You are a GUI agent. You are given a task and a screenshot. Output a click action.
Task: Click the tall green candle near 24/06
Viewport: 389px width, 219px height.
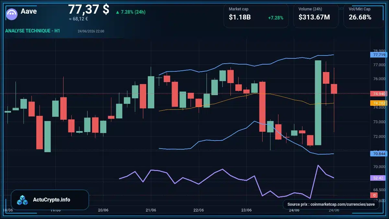click(318, 103)
